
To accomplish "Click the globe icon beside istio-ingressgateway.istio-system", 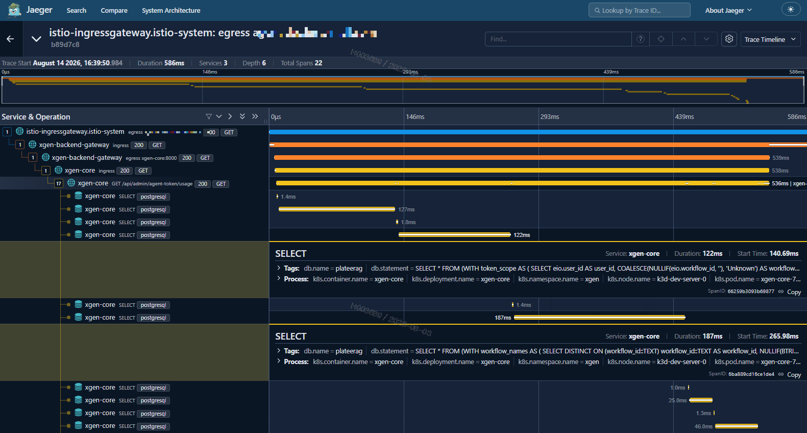I will tap(20, 132).
